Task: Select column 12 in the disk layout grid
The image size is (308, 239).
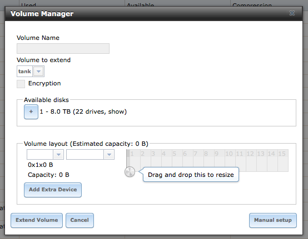Action: (251, 161)
